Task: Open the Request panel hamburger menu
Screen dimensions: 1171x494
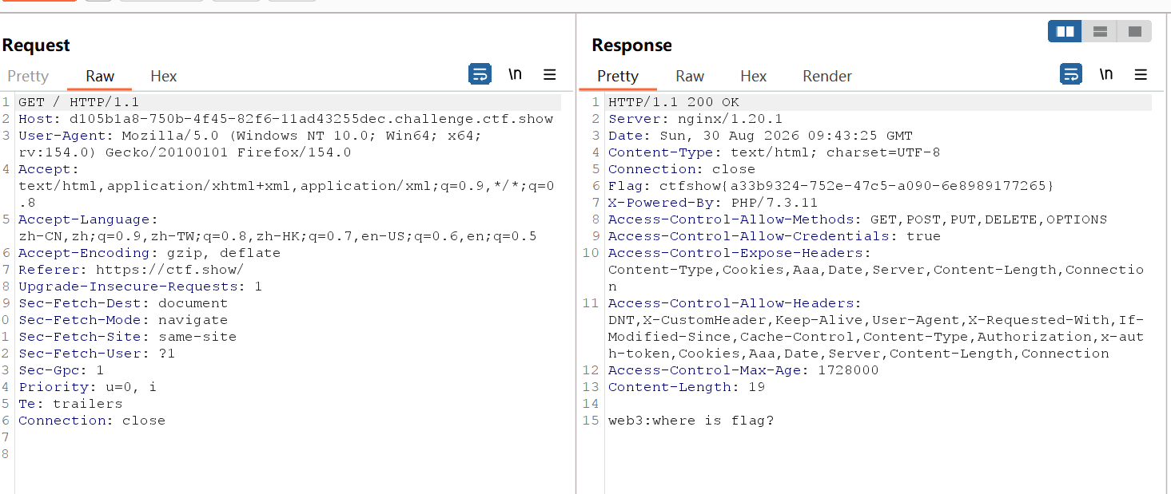Action: [x=550, y=74]
